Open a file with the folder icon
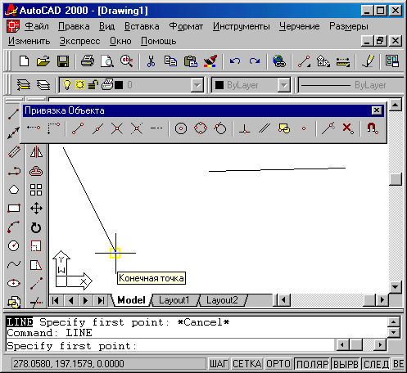The image size is (407, 373). point(43,61)
